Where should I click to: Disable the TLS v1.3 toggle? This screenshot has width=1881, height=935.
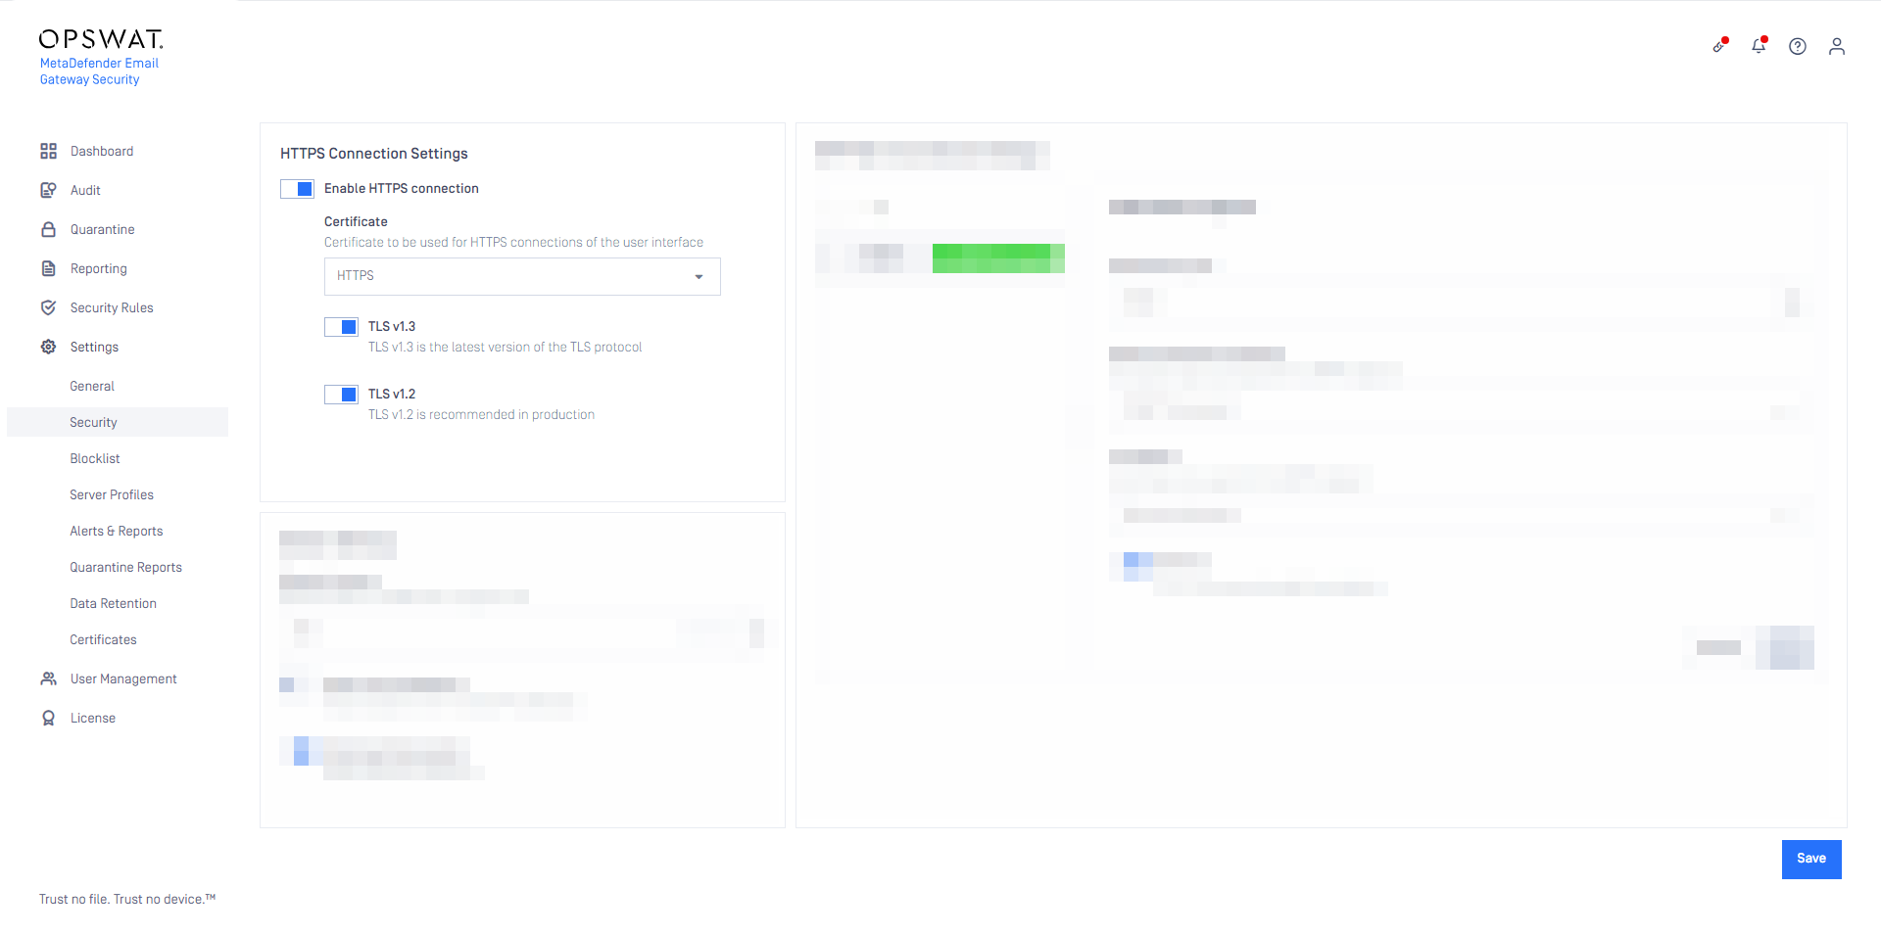(341, 327)
